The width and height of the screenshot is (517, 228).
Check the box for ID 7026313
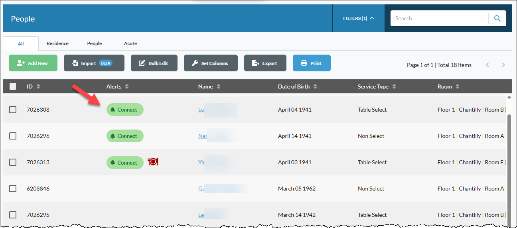click(13, 162)
